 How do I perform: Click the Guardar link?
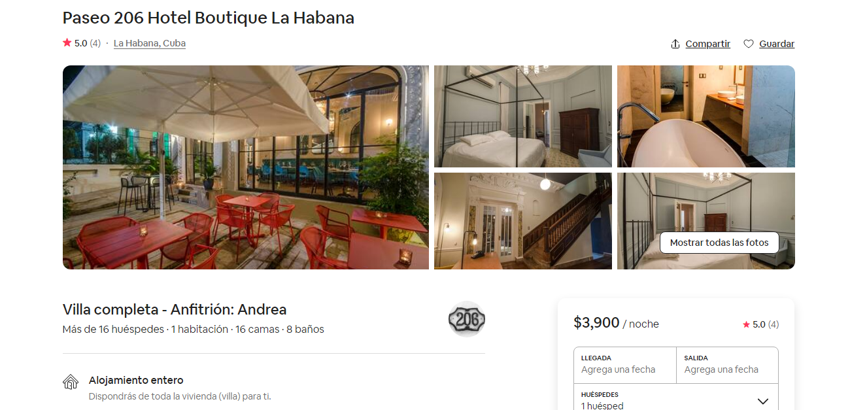(777, 44)
